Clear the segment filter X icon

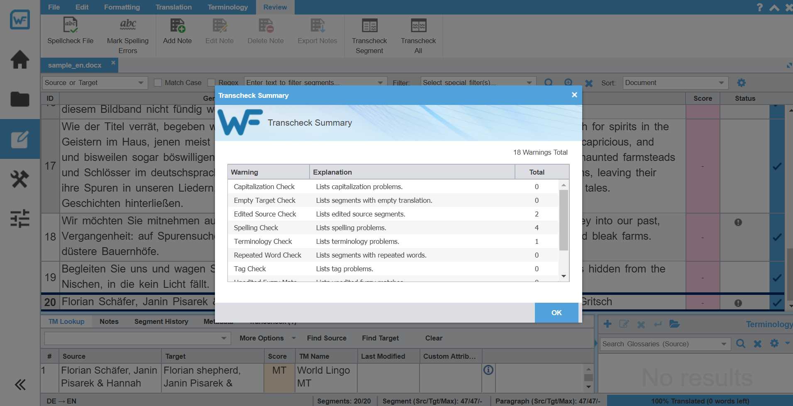click(x=589, y=83)
